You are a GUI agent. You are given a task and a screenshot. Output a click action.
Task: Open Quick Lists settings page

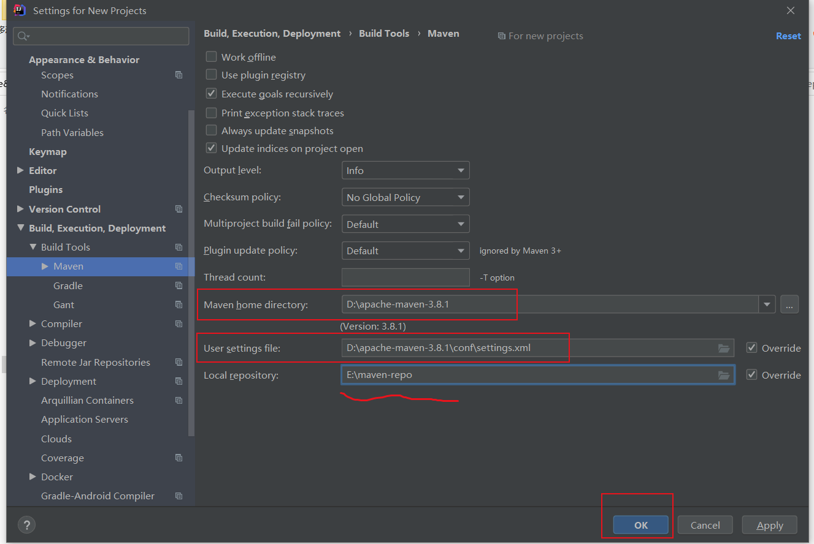click(x=64, y=113)
